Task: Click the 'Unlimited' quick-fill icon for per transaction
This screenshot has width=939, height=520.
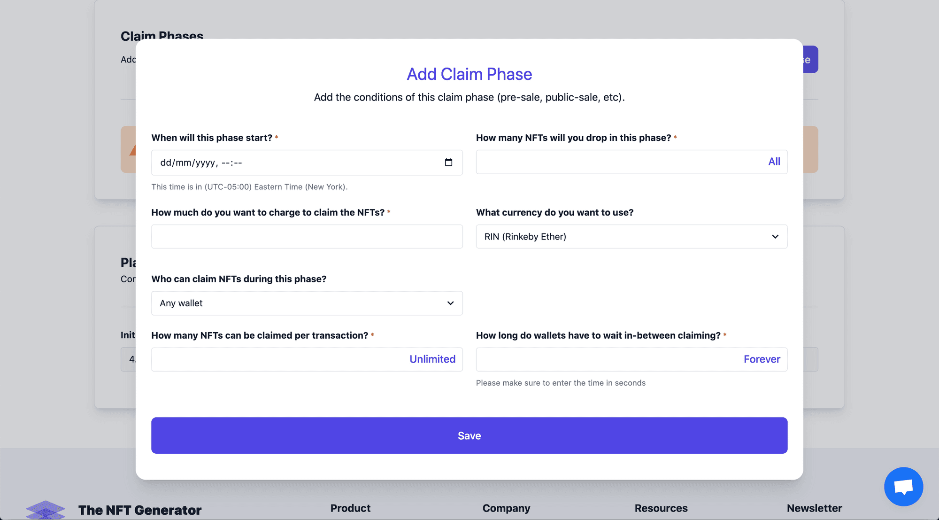Action: (x=433, y=358)
